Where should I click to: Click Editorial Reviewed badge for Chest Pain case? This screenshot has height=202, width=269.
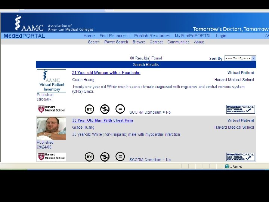coord(241,157)
